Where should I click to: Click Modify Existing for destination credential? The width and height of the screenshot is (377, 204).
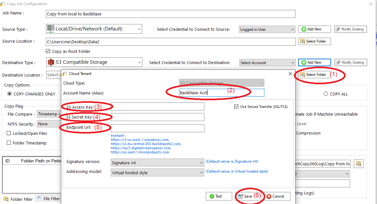click(x=350, y=62)
